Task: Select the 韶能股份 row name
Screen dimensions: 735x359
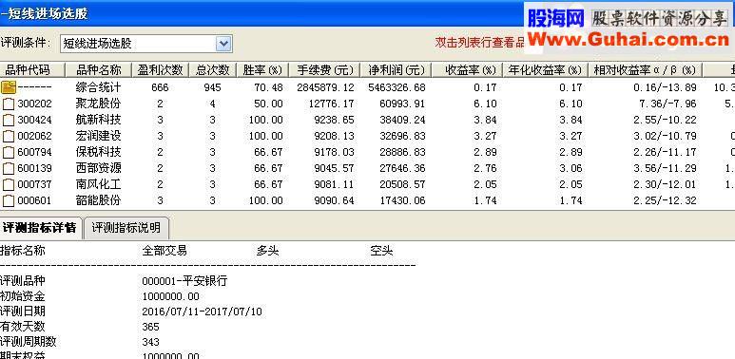Action: (x=99, y=200)
